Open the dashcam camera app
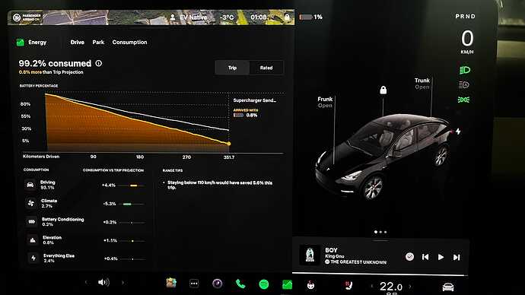Image resolution: width=525 pixels, height=295 pixels. pos(218,284)
